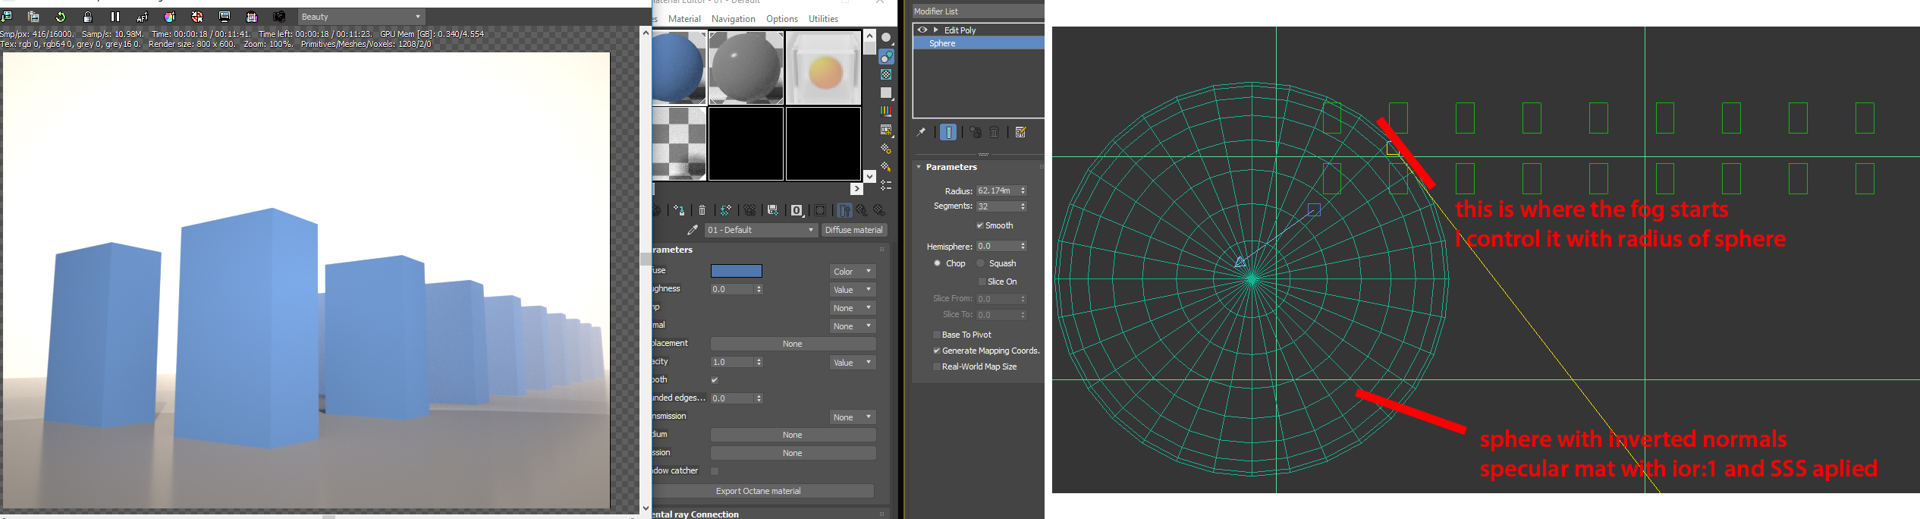Select the orange sphere in cube material slot
The width and height of the screenshot is (1920, 519).
(823, 68)
